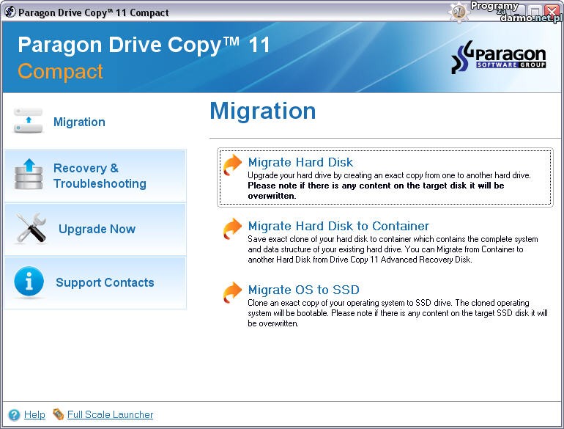The height and width of the screenshot is (429, 564).
Task: Click the Migration drive icon in sidebar
Action: [28, 120]
